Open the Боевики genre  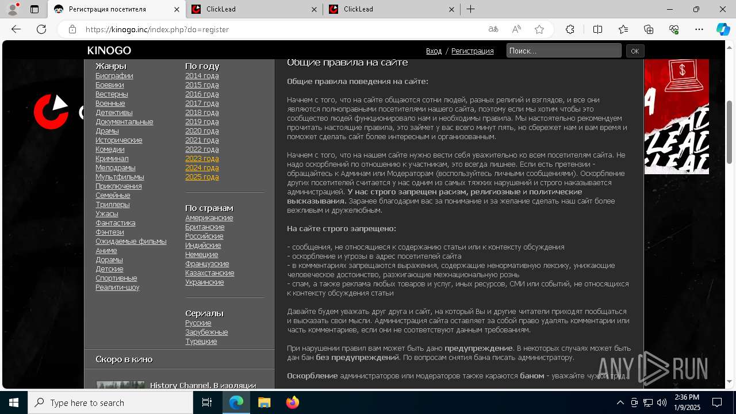click(110, 85)
